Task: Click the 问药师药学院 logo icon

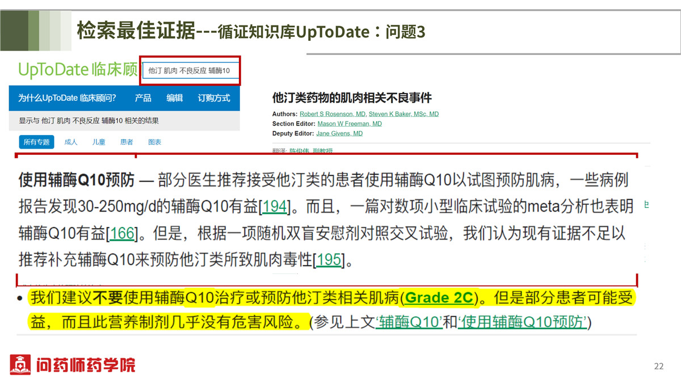Action: [x=20, y=364]
